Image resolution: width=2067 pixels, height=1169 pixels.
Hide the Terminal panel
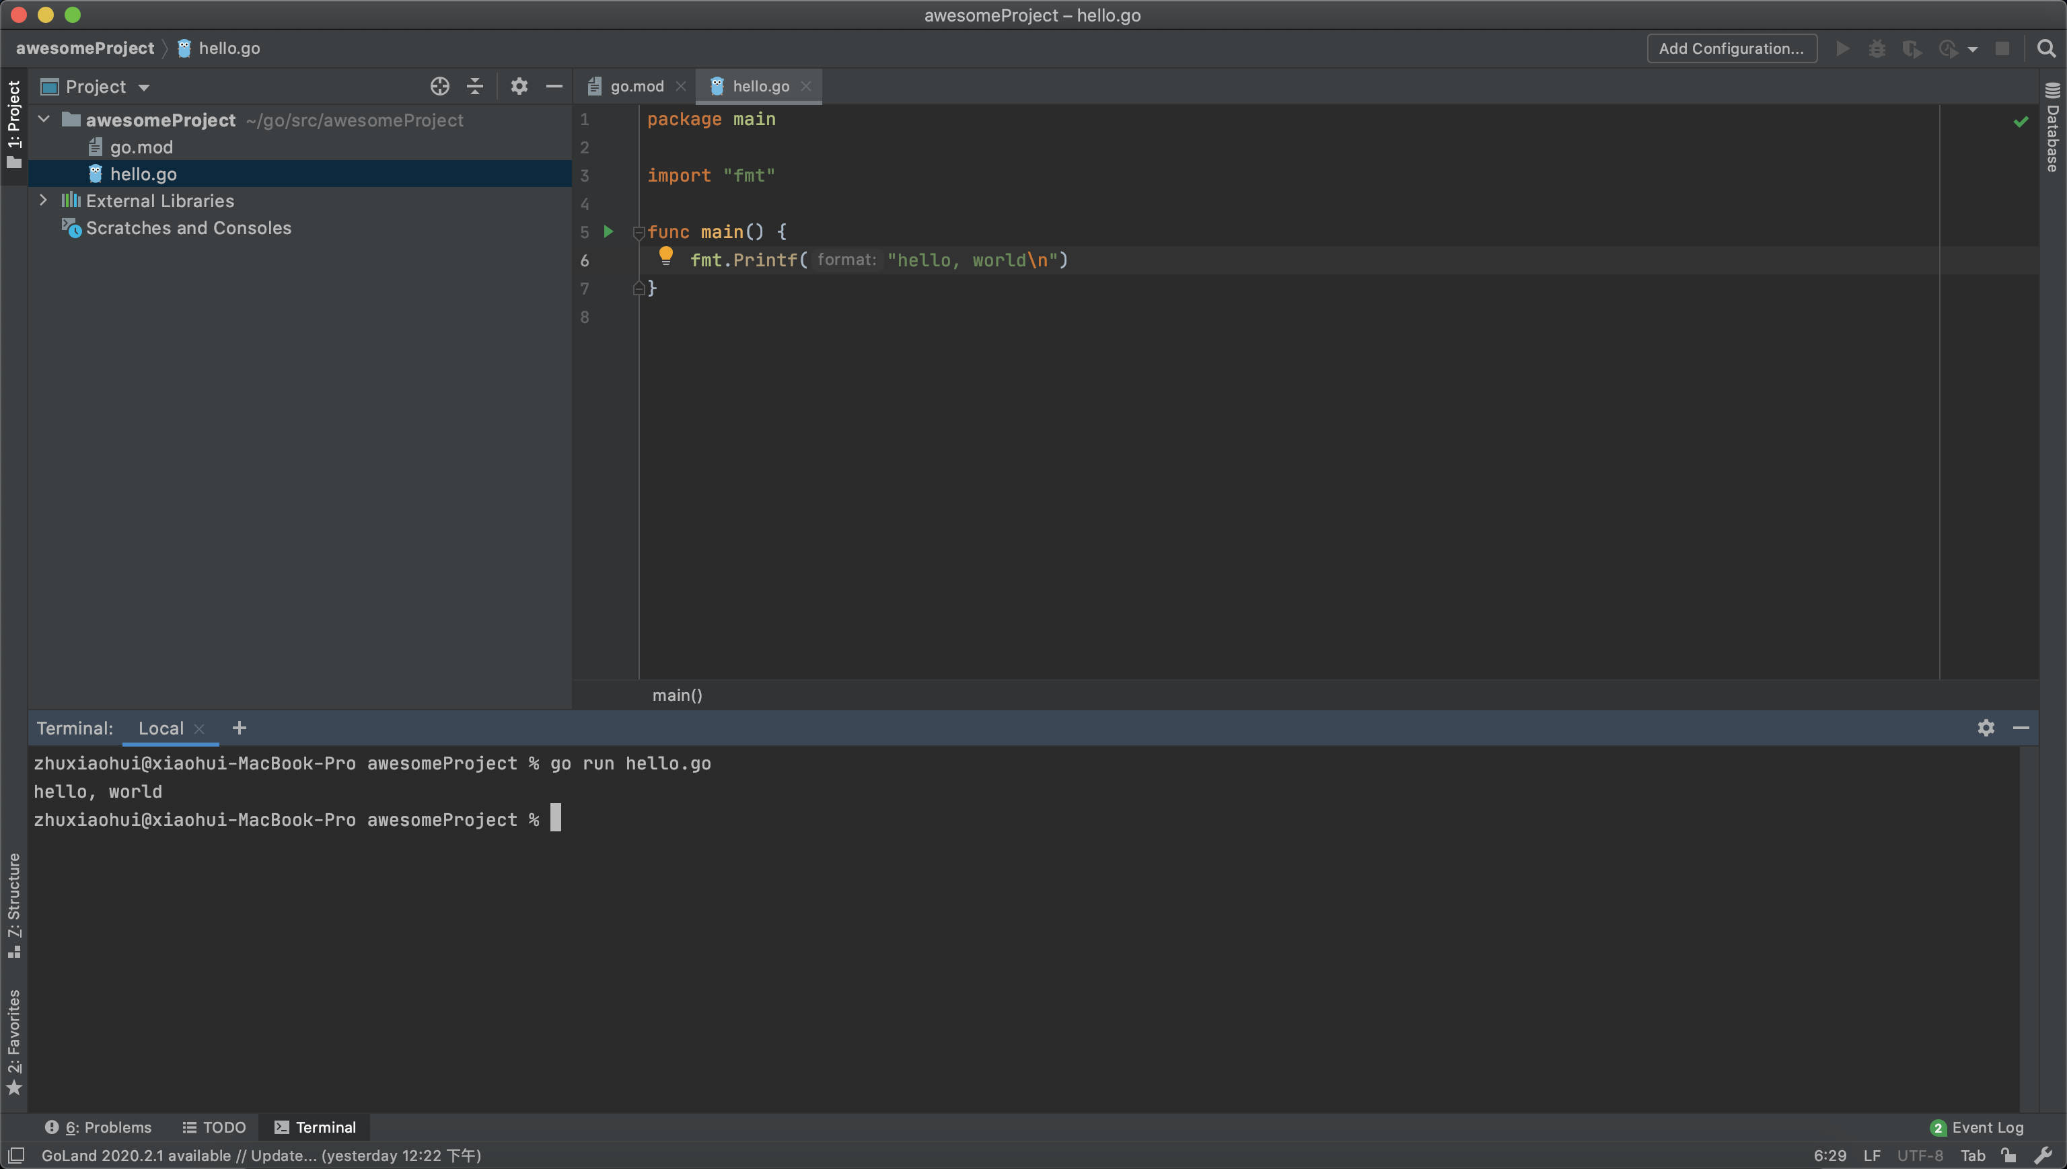[2023, 727]
